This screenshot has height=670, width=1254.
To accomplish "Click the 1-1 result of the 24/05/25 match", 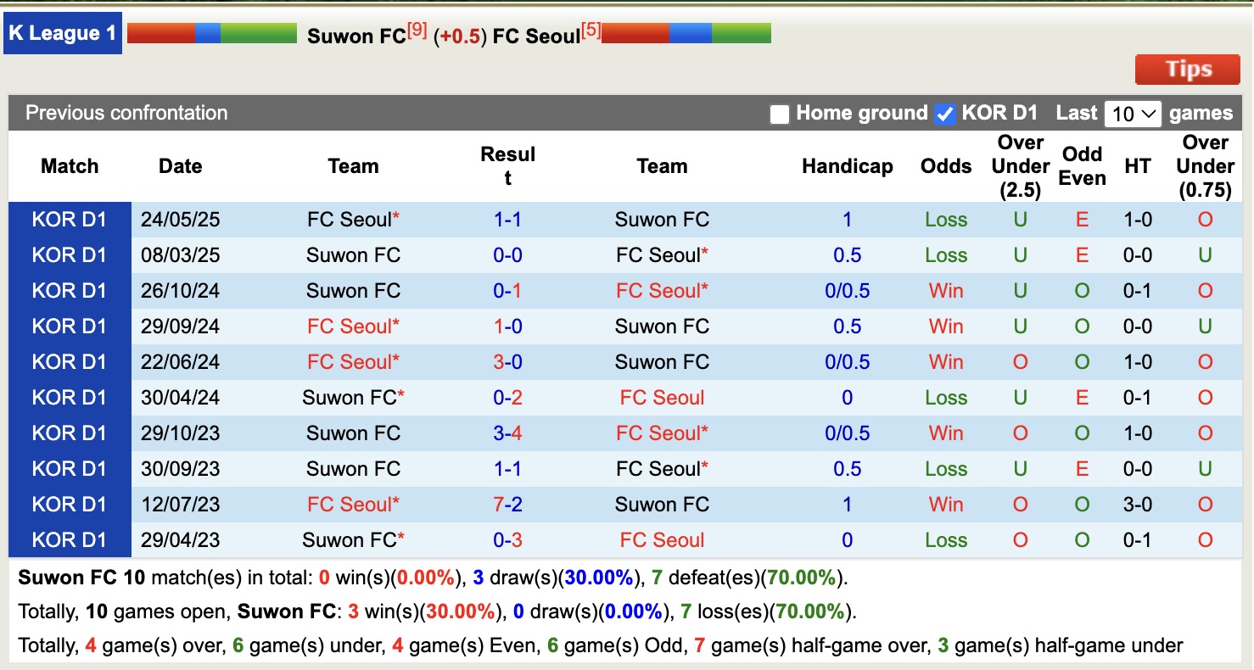I will 507,219.
